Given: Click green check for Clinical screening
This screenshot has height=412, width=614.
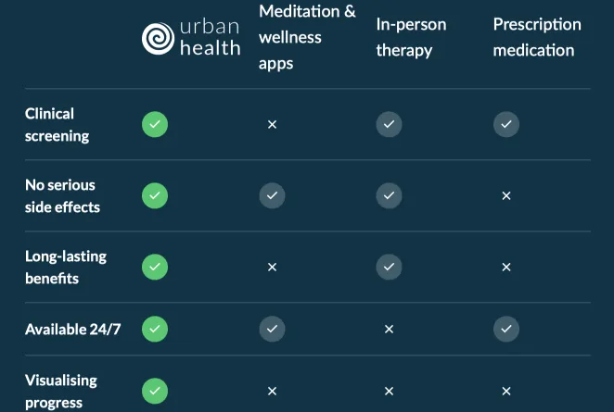Looking at the screenshot, I should (x=155, y=124).
